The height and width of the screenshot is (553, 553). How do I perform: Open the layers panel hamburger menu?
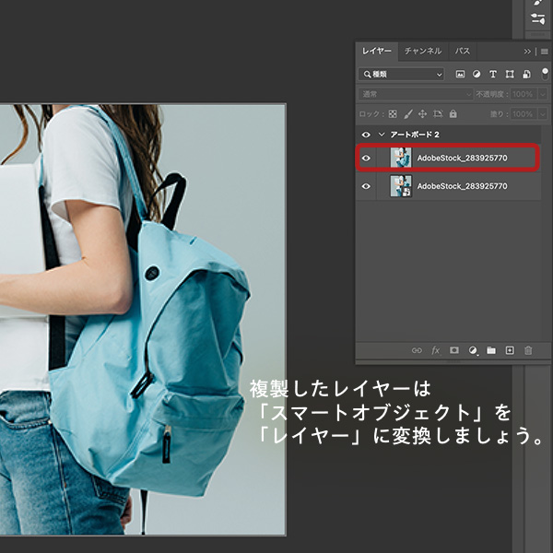(x=544, y=52)
